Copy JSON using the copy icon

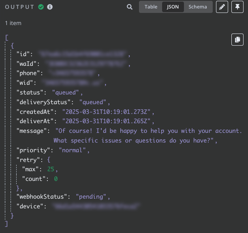237,39
